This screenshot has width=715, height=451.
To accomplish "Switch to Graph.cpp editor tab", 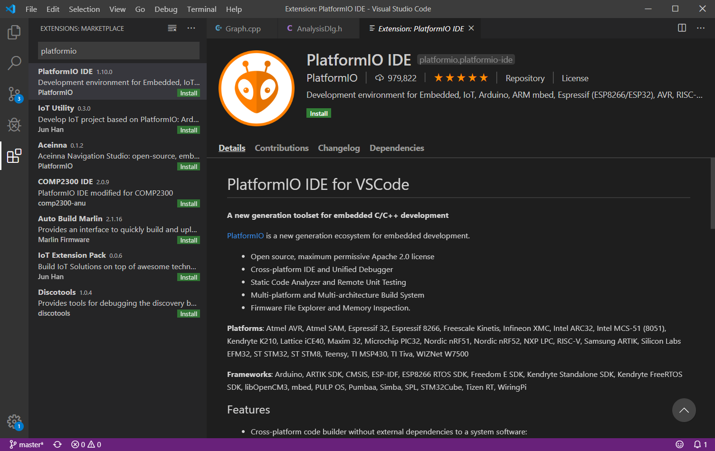I will (x=242, y=28).
